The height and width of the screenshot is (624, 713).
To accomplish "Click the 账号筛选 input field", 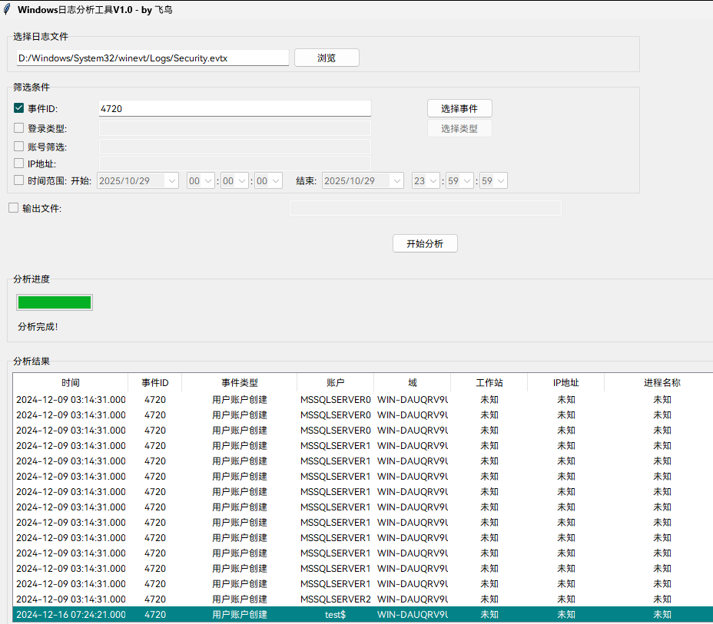I will pos(234,147).
